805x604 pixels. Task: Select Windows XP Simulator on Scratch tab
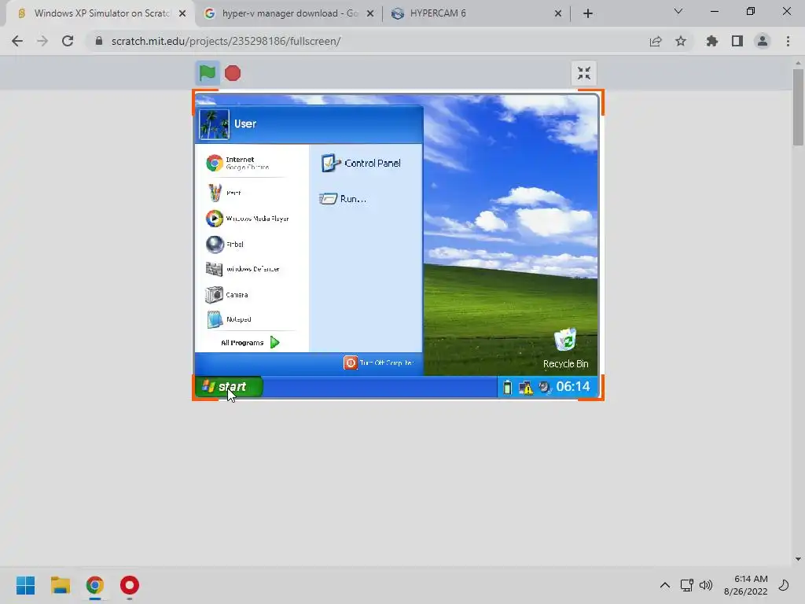(101, 13)
